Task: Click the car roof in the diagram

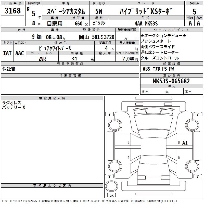Action: (154, 143)
